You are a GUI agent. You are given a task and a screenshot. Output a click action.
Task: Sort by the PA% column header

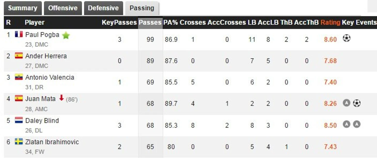(170, 22)
